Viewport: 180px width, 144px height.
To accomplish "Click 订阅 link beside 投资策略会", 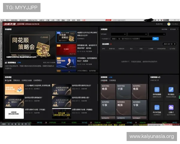I will 19,63.
